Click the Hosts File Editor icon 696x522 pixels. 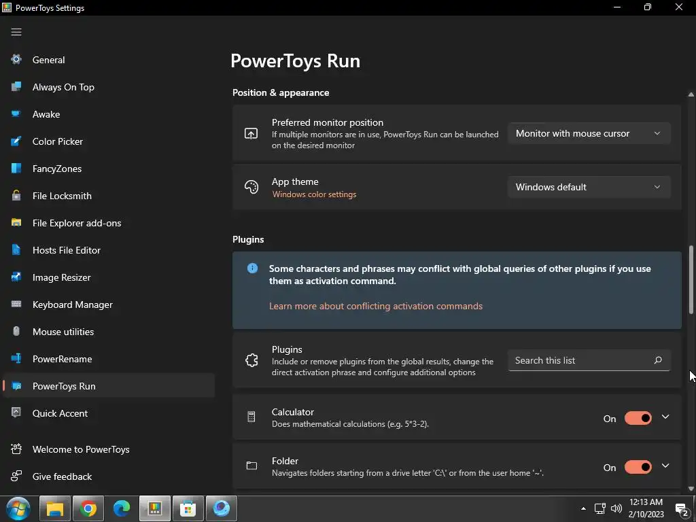tap(16, 250)
